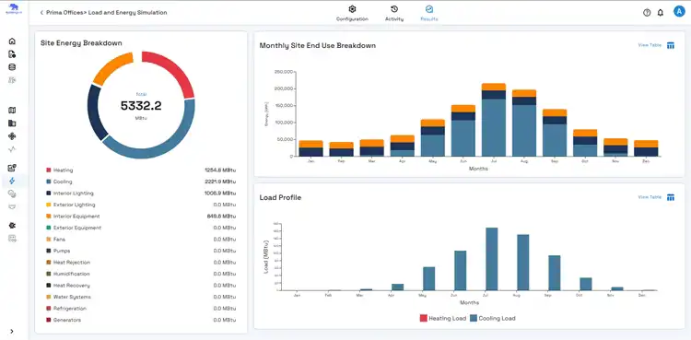Open the Home icon in sidebar

(x=12, y=41)
